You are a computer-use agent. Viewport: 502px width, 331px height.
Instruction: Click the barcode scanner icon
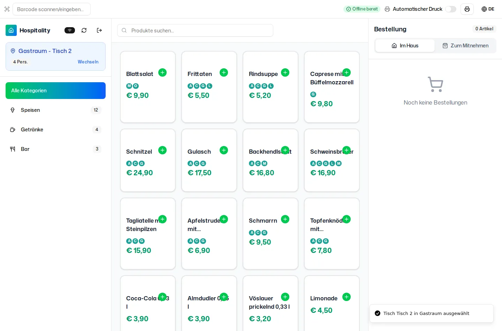pyautogui.click(x=7, y=9)
